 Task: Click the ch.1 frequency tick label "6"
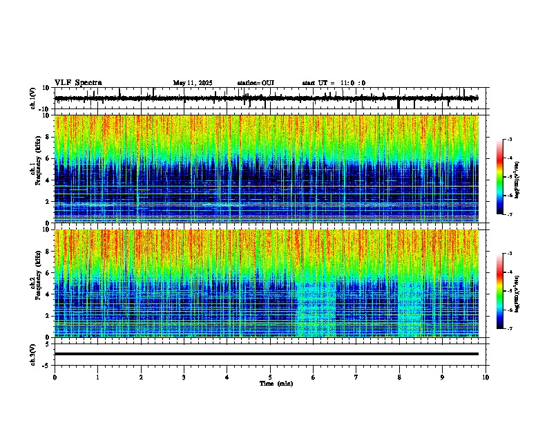click(48, 158)
